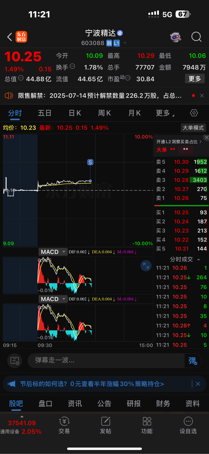Select 卖3 price 10.28 row
The height and width of the screenshot is (454, 209).
pyautogui.click(x=181, y=180)
